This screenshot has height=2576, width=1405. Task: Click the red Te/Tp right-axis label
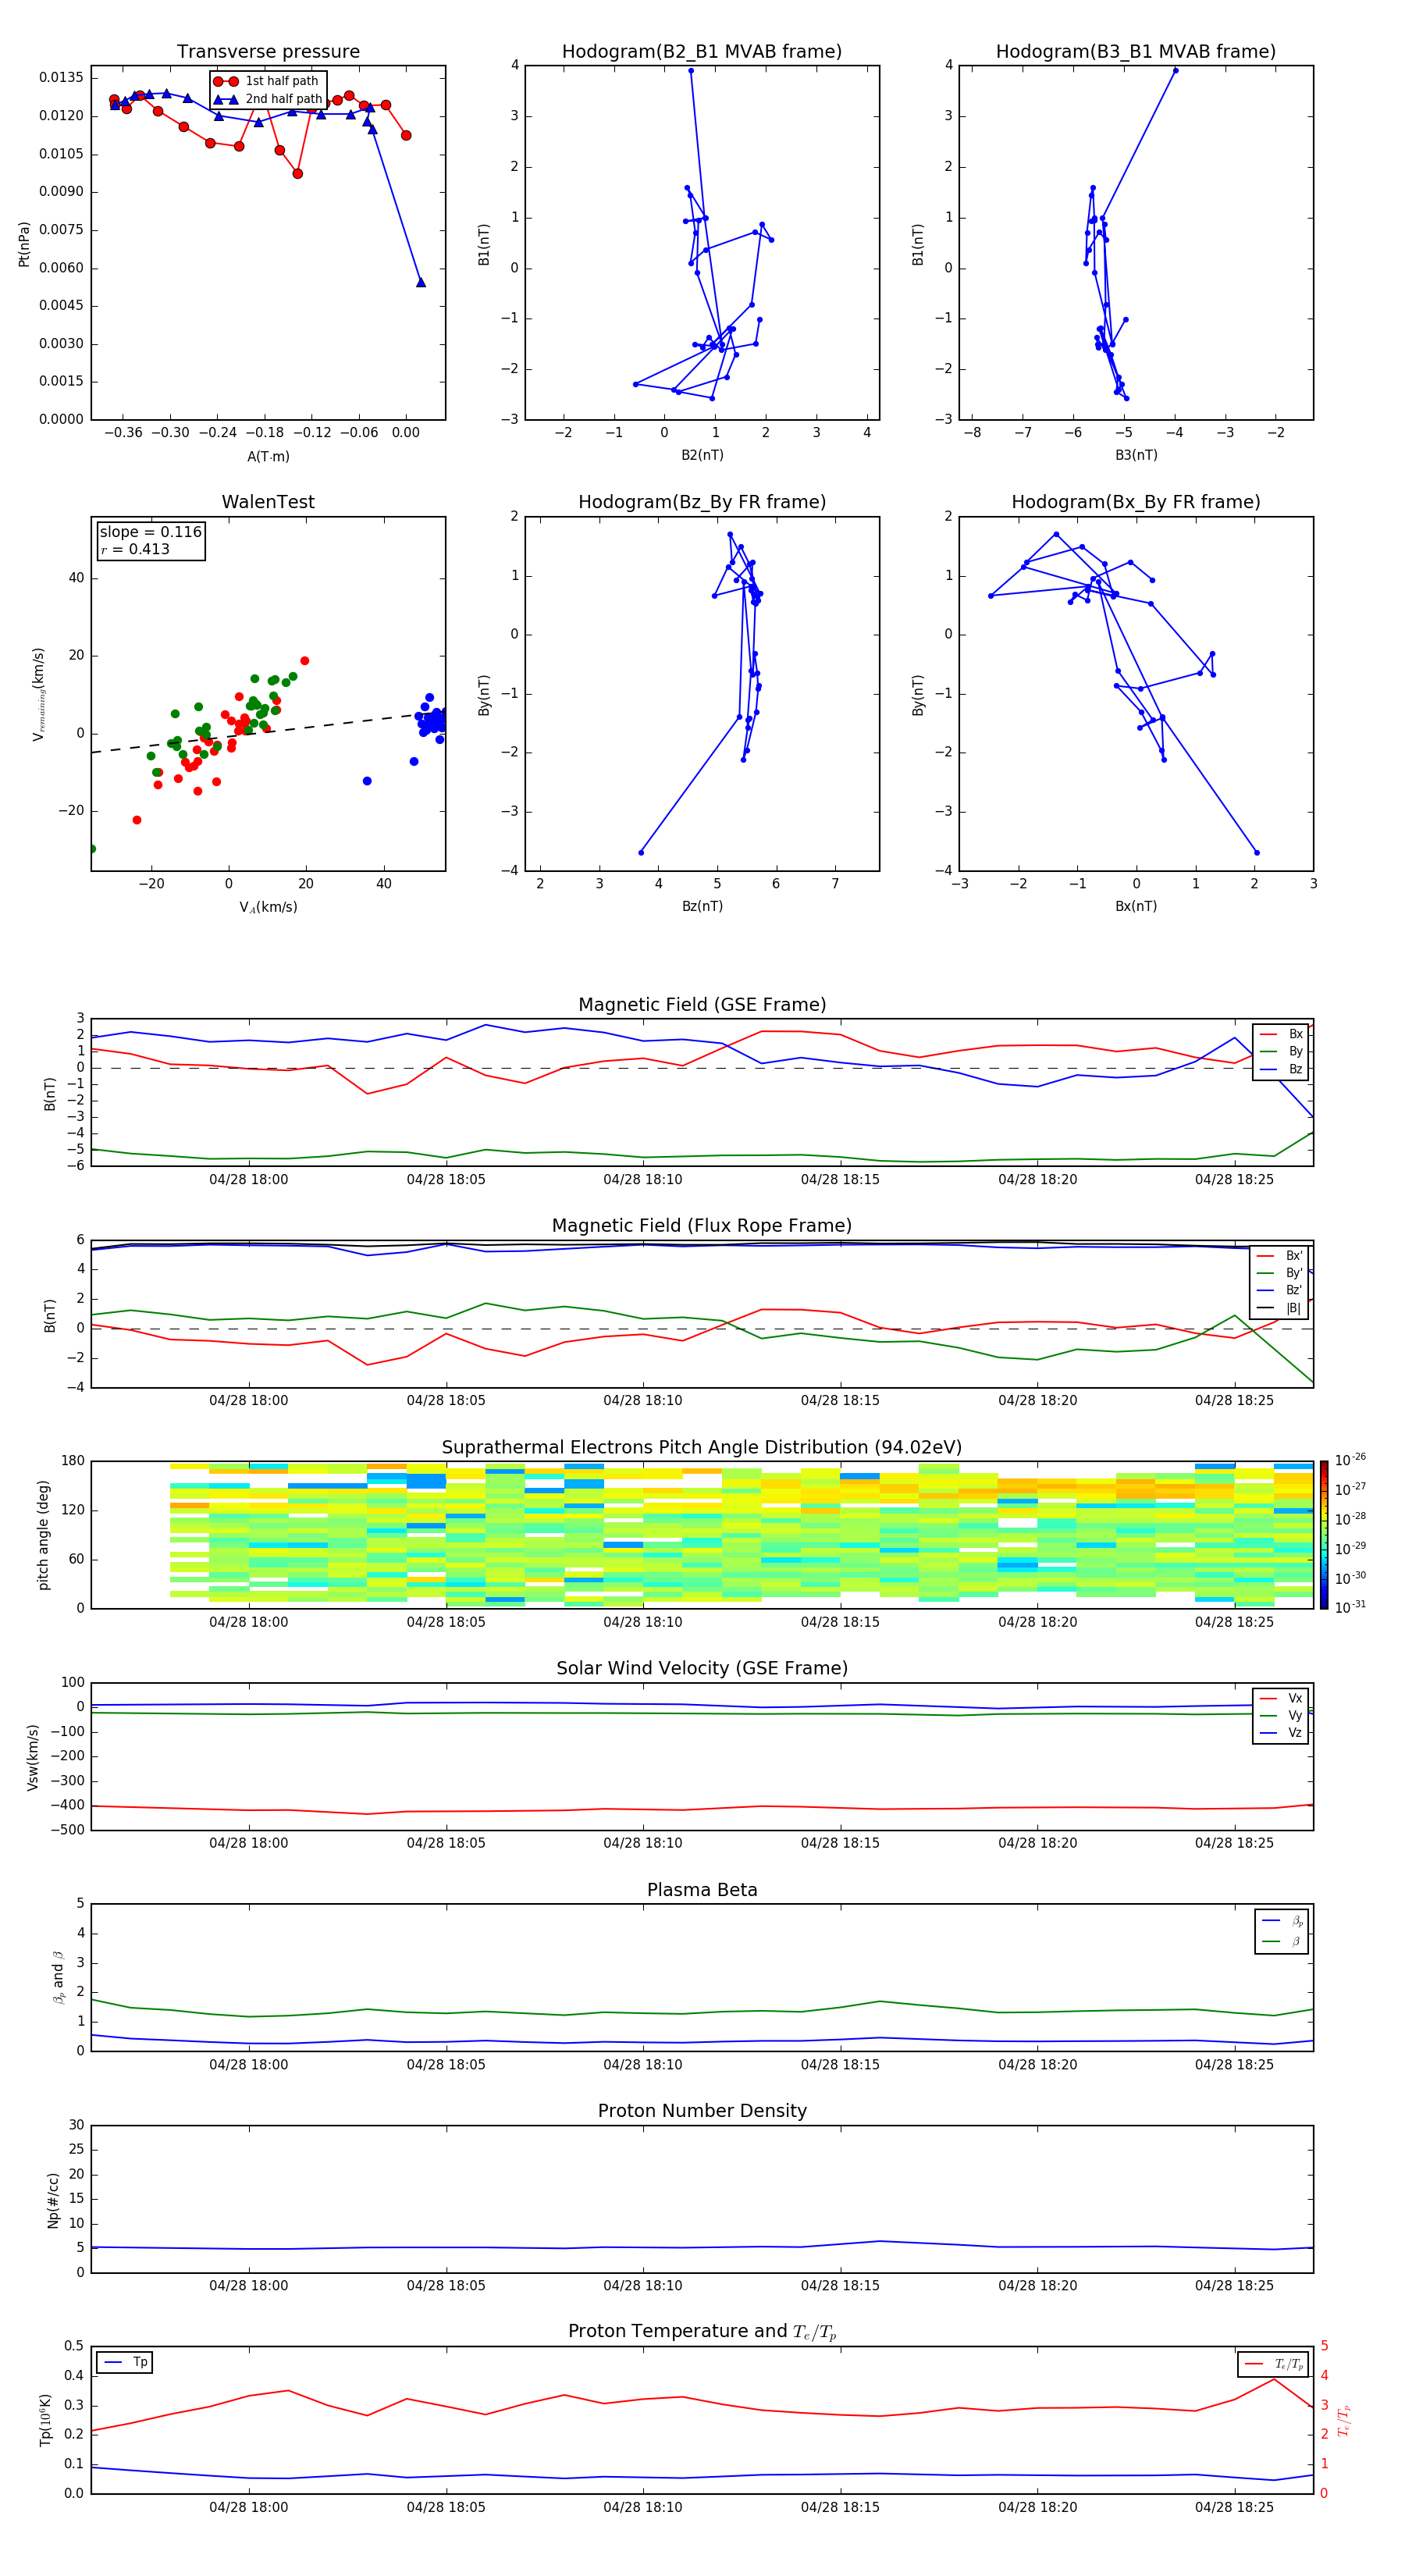tap(1343, 2420)
